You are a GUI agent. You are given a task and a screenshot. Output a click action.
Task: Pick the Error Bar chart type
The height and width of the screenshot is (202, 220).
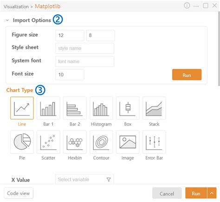[154, 142]
